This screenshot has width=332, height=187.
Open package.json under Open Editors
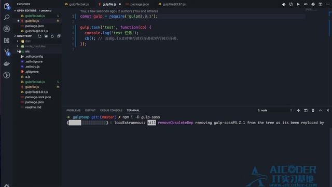pos(35,26)
